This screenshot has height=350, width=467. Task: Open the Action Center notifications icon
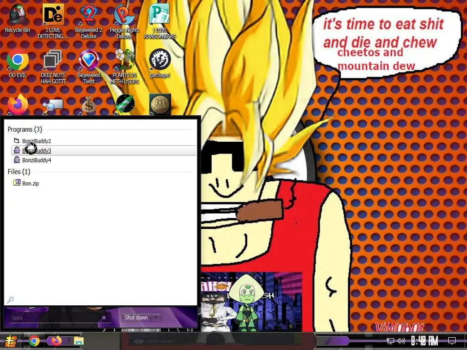point(452,341)
